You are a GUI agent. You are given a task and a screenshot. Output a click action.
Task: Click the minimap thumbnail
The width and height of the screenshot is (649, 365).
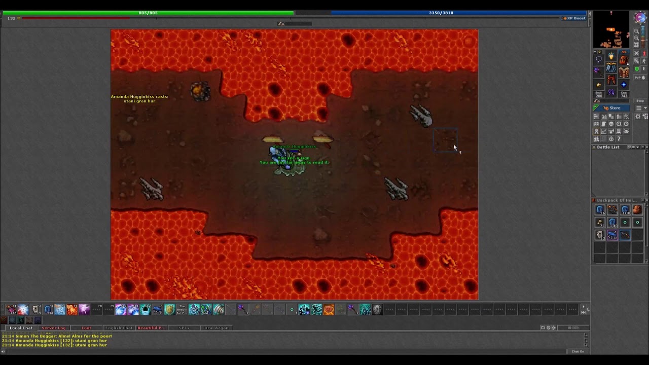611,29
